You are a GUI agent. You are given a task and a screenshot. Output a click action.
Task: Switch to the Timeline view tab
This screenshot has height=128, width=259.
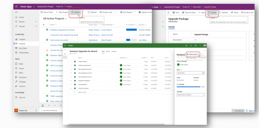tap(114, 51)
